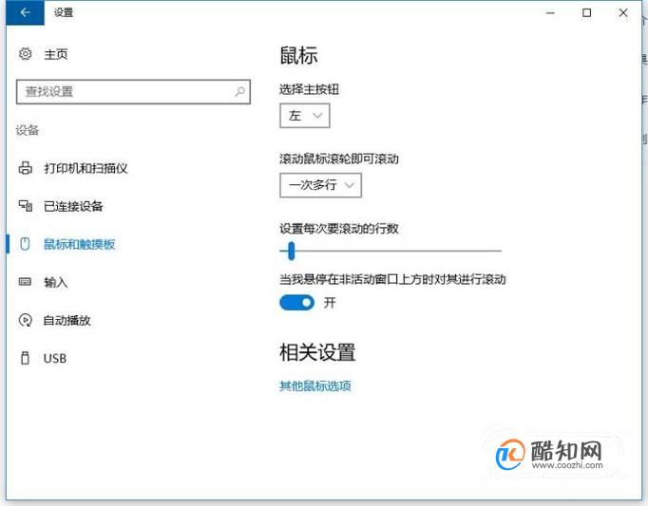Go to 主页 home page
648x506 pixels.
pyautogui.click(x=56, y=54)
